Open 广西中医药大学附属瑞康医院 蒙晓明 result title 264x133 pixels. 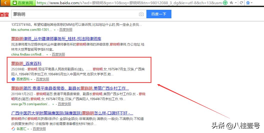72,113
